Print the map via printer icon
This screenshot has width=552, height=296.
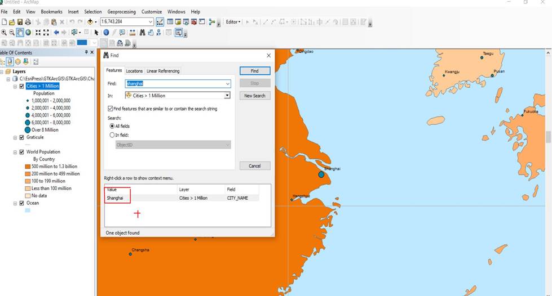click(28, 22)
